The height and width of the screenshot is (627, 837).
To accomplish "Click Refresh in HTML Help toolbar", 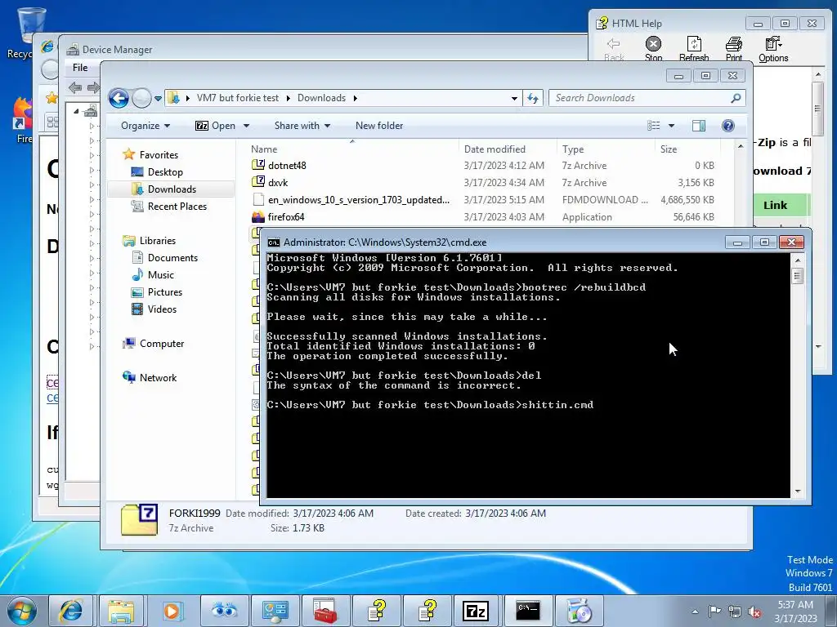I will [x=694, y=49].
